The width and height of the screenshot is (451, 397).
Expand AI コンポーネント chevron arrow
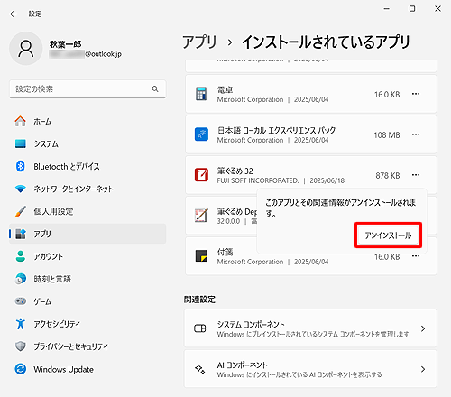click(423, 369)
